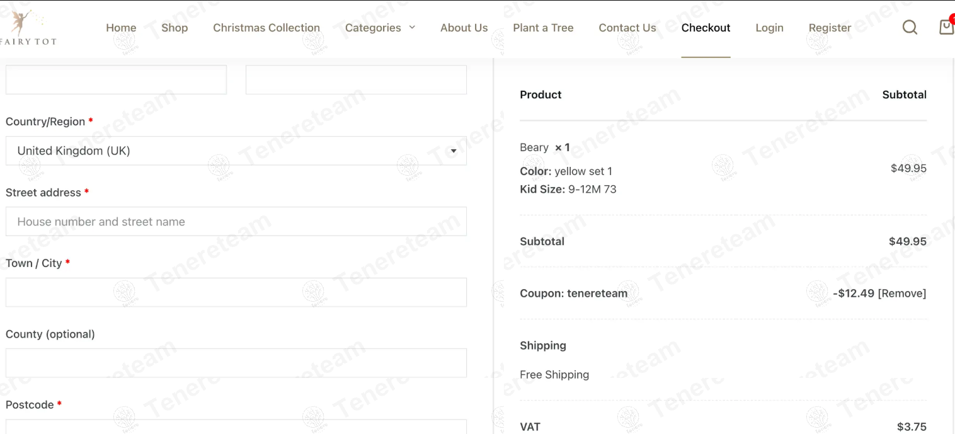Open the Plant a Tree page
The width and height of the screenshot is (955, 434).
point(543,28)
